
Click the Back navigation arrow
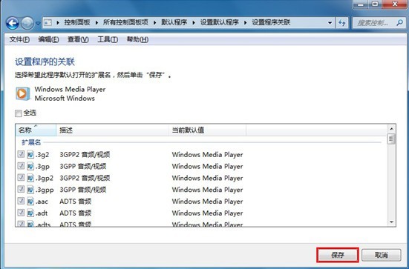[13, 23]
